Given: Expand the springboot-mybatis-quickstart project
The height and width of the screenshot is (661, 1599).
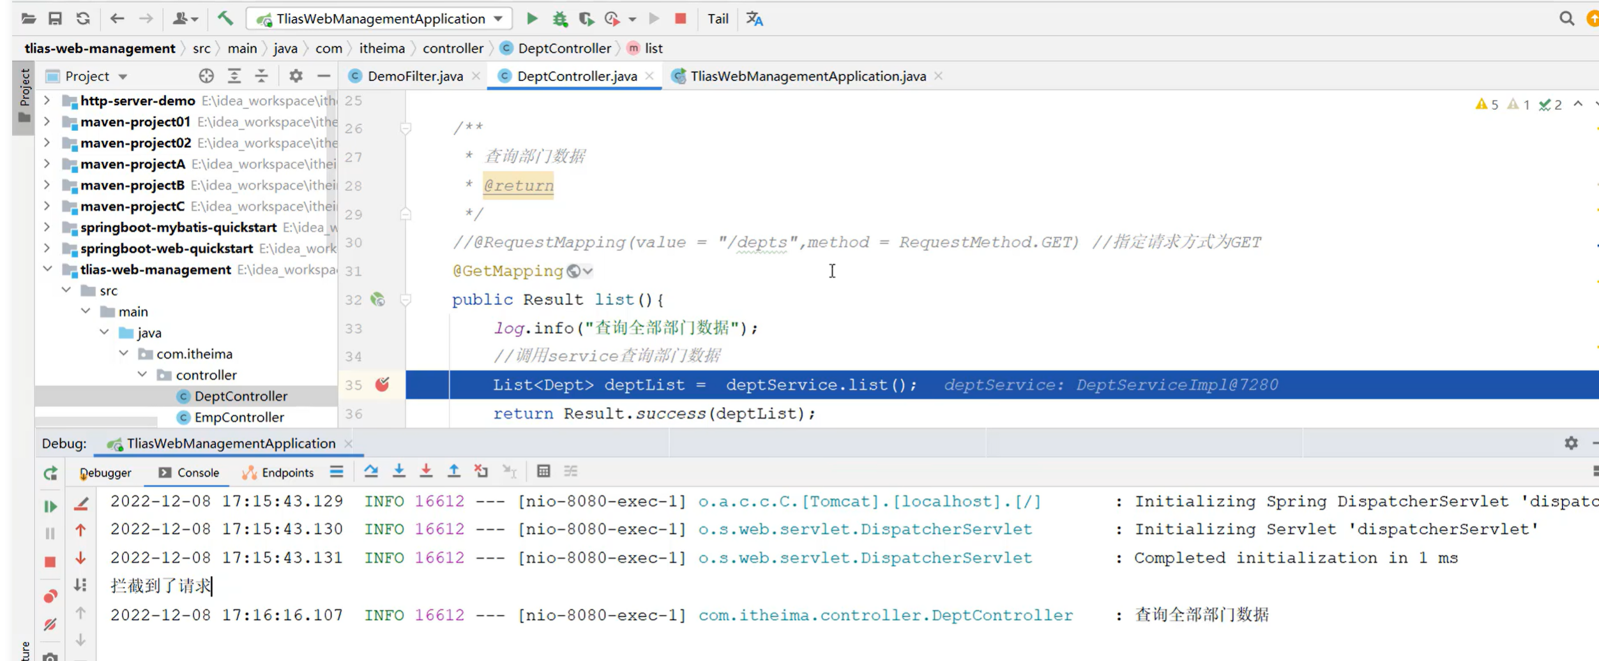Looking at the screenshot, I should click(47, 227).
